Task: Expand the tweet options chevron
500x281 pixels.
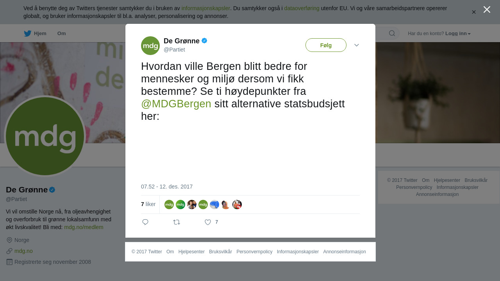Action: pos(357,45)
